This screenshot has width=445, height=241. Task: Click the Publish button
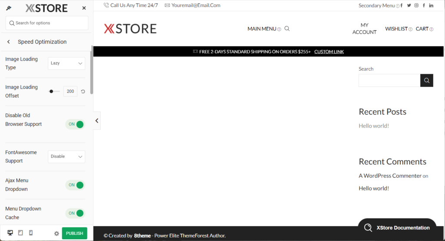tap(75, 233)
